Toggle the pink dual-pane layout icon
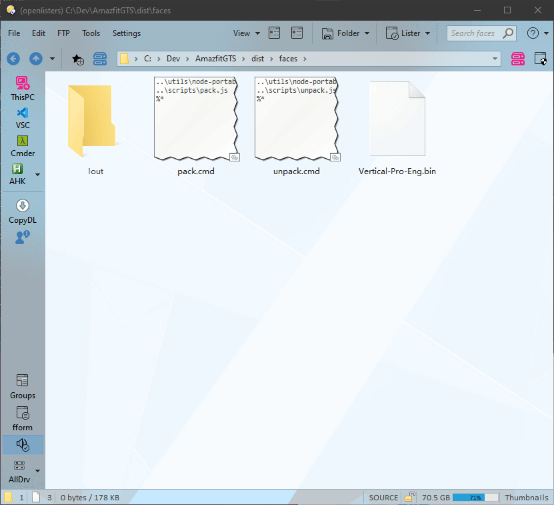Screen dimensions: 554x505 (x=518, y=59)
